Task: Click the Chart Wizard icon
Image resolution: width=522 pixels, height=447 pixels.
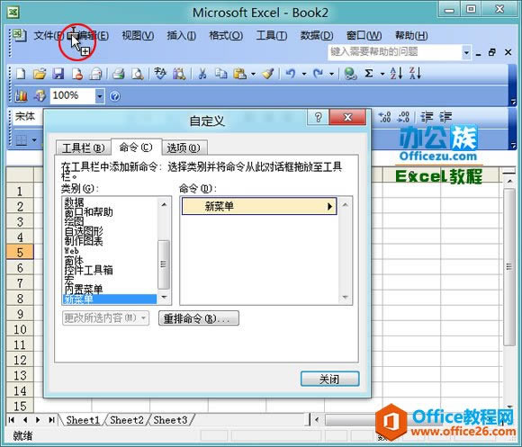Action: [21, 96]
